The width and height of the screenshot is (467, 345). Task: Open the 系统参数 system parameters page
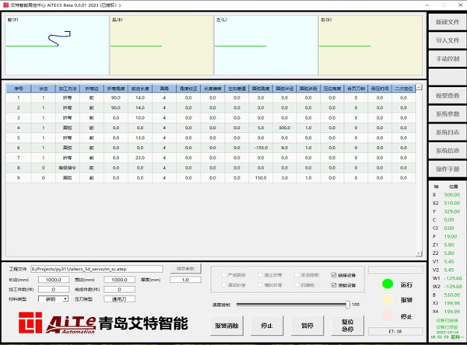coord(447,114)
